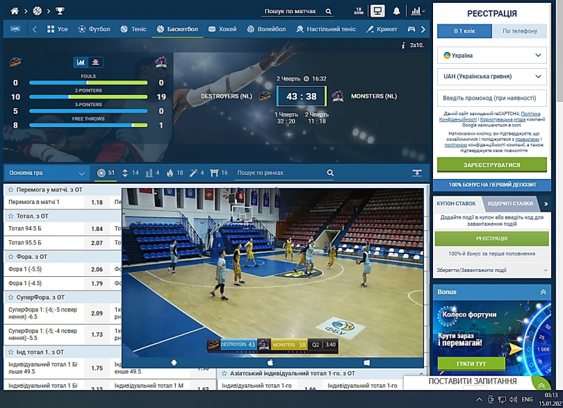Open the Україна country dropdown
Viewport: 563px width, 408px height.
(x=492, y=56)
